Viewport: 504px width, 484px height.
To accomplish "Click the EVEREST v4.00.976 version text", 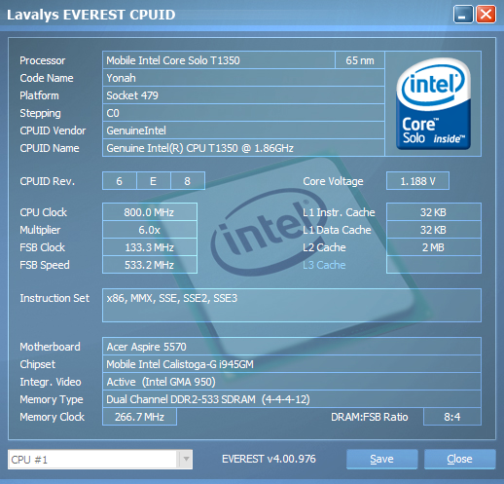I will [269, 459].
